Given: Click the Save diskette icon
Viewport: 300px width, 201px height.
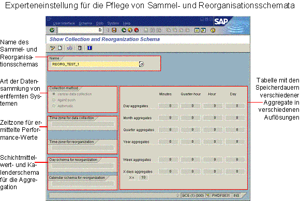Looking at the screenshot, I should click(x=114, y=30).
